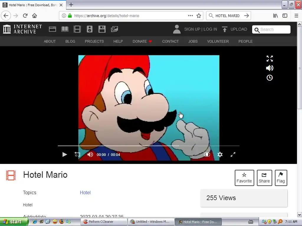This screenshot has width=302, height=226.
Task: Open the PROJECTS menu item
Action: tap(94, 41)
